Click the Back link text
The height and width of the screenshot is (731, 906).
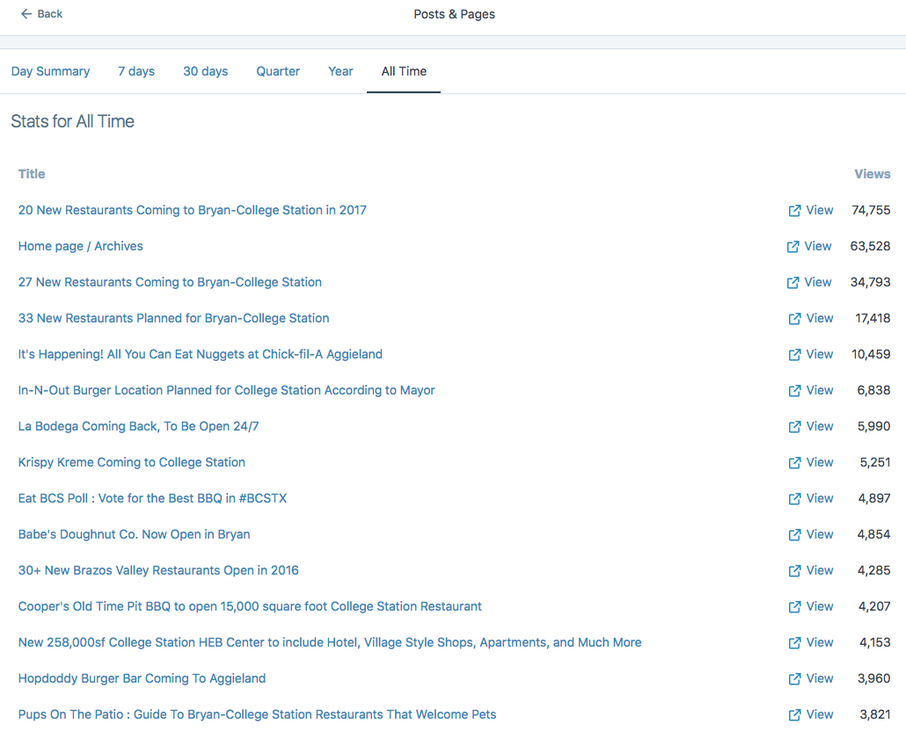pyautogui.click(x=48, y=13)
